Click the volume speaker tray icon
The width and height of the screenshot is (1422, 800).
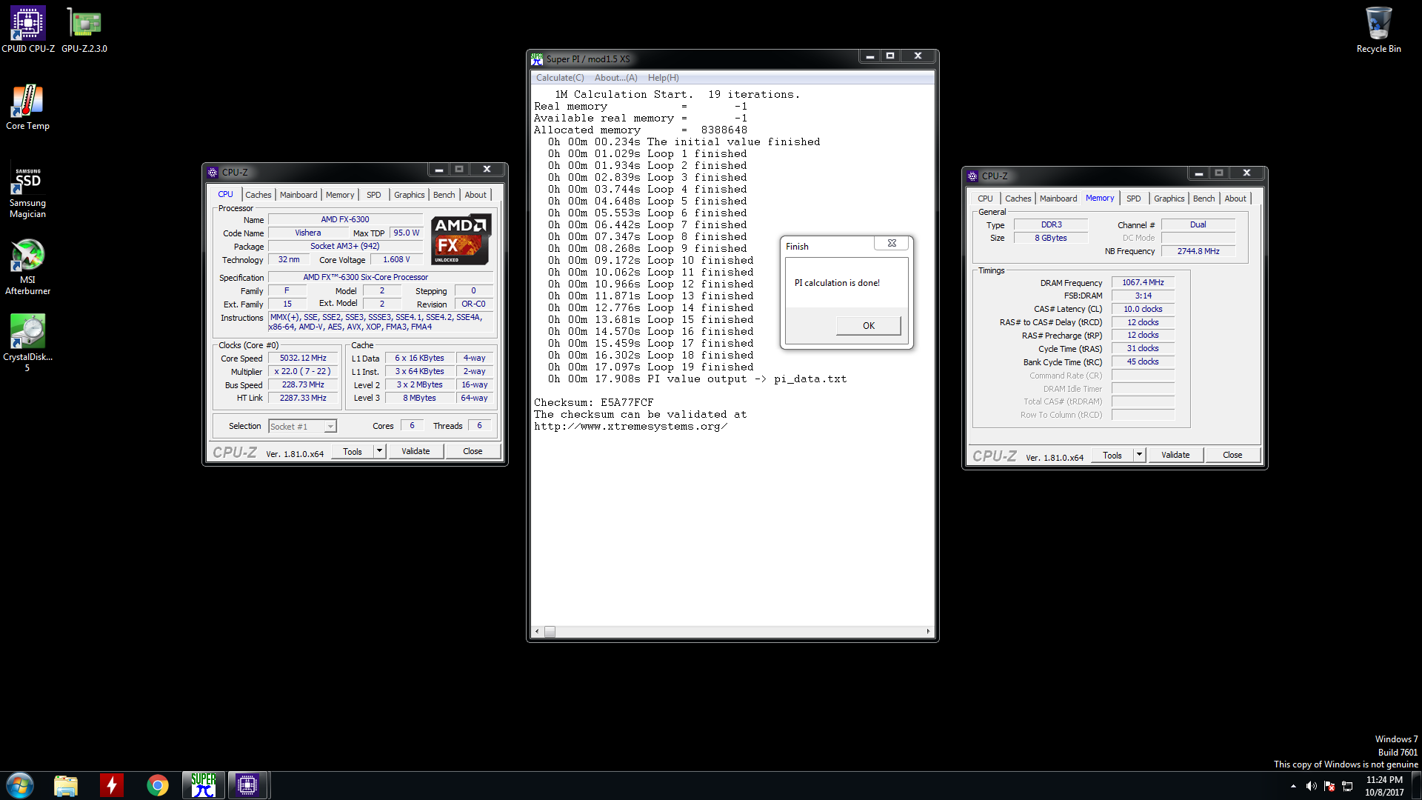[x=1311, y=786]
